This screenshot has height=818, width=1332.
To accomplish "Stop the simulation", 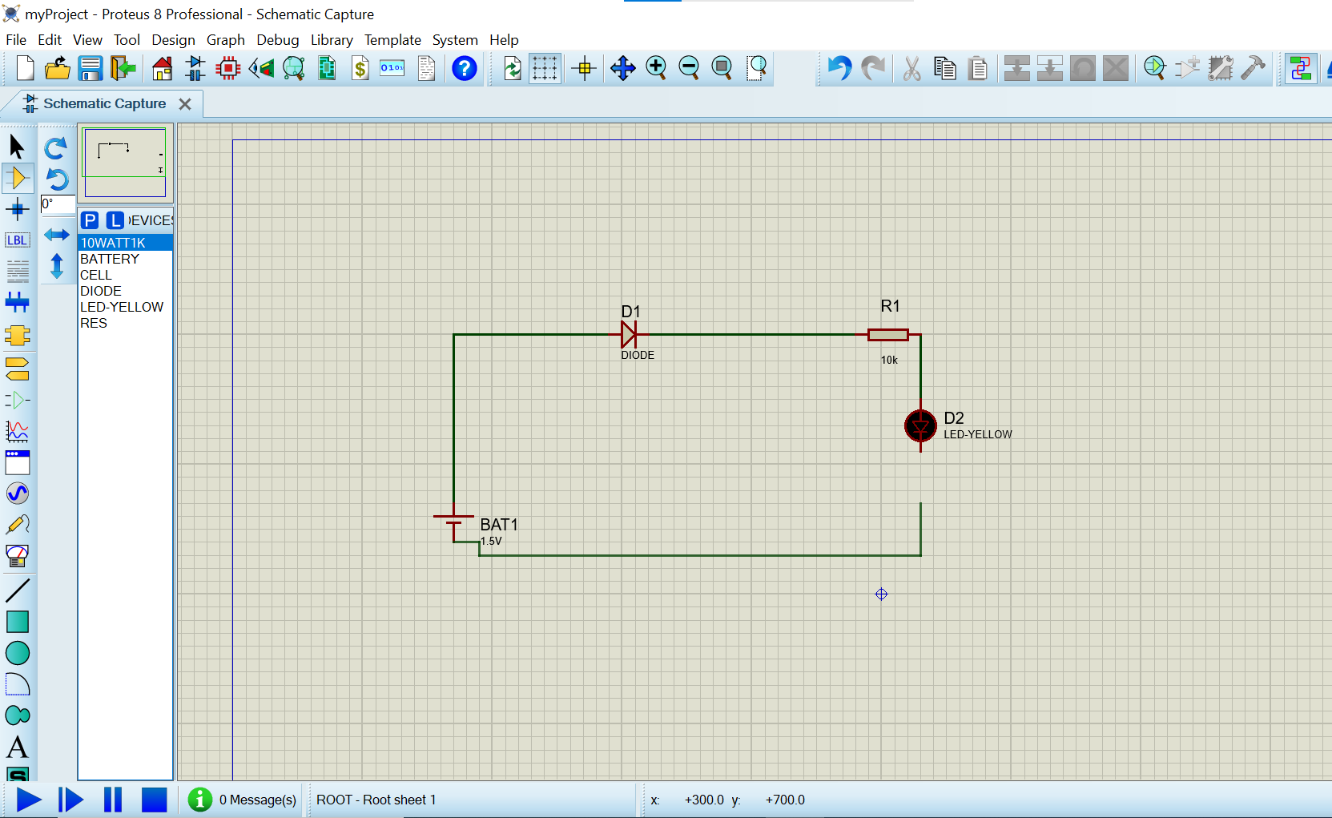I will 154,800.
